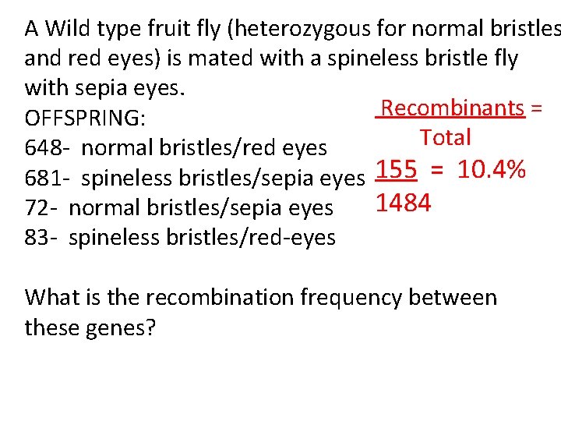Viewport: 561px width, 421px height.
Task: Click the words 'these genes?'
Action: (90, 327)
